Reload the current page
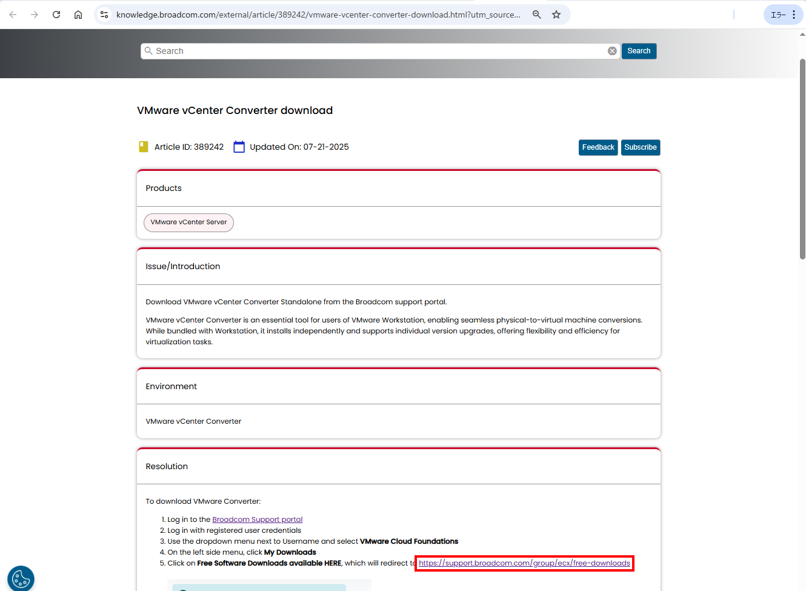This screenshot has height=591, width=806. click(56, 15)
